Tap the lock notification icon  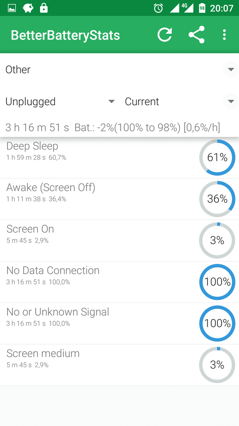(x=44, y=8)
